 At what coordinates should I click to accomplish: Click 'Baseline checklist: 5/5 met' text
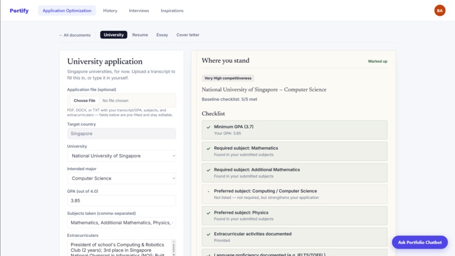[x=229, y=99]
